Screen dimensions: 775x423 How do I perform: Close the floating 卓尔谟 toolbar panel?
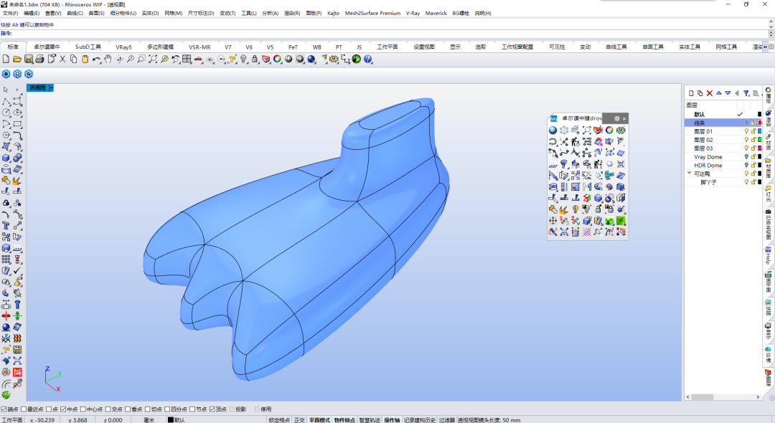624,118
